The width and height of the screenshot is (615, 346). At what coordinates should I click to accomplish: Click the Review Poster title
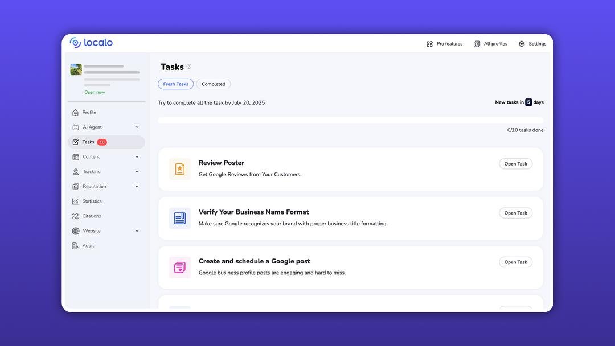[221, 163]
